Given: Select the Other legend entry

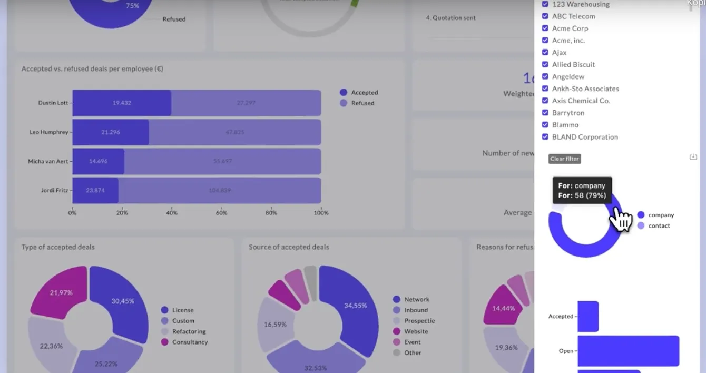Looking at the screenshot, I should (x=407, y=352).
